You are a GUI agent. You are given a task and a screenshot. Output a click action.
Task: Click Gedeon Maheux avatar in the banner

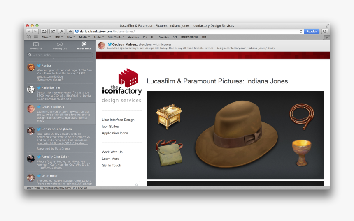click(102, 46)
